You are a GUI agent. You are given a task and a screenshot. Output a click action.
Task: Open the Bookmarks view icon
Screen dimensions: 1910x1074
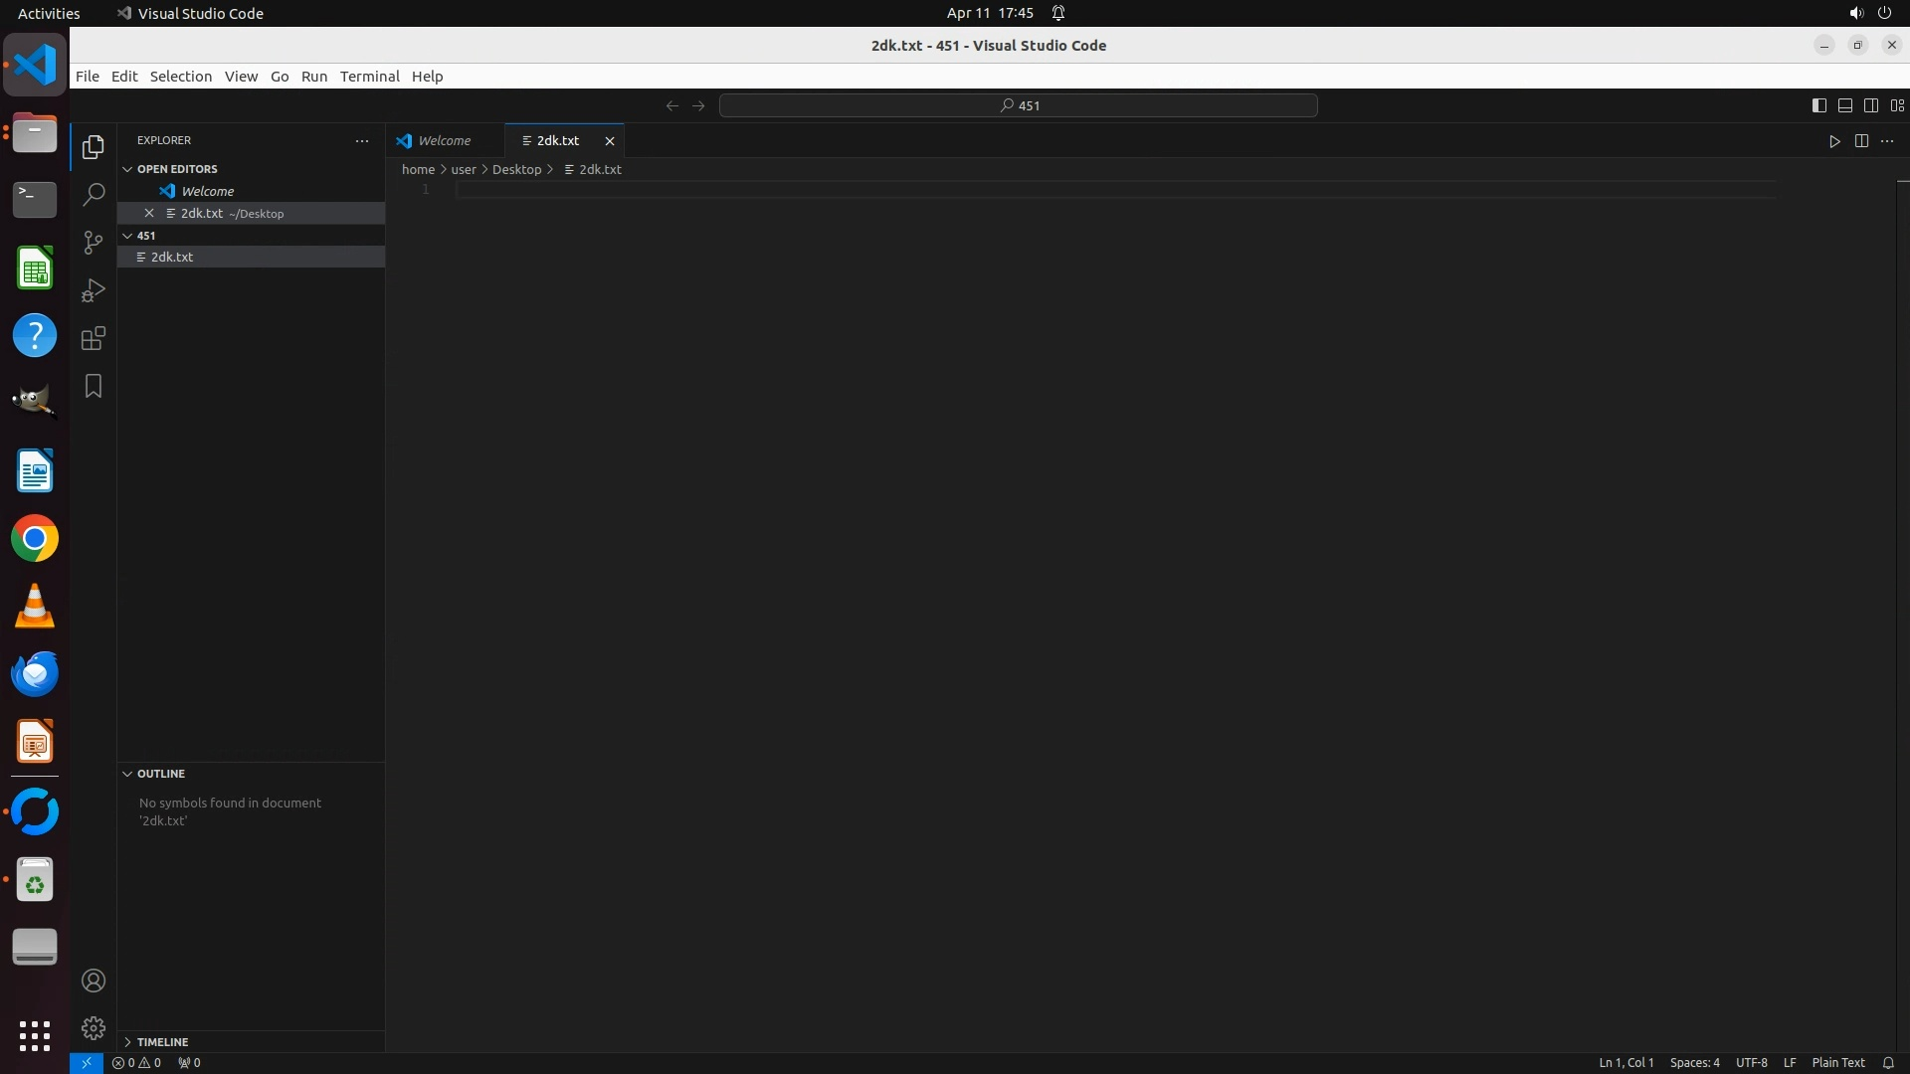[94, 386]
